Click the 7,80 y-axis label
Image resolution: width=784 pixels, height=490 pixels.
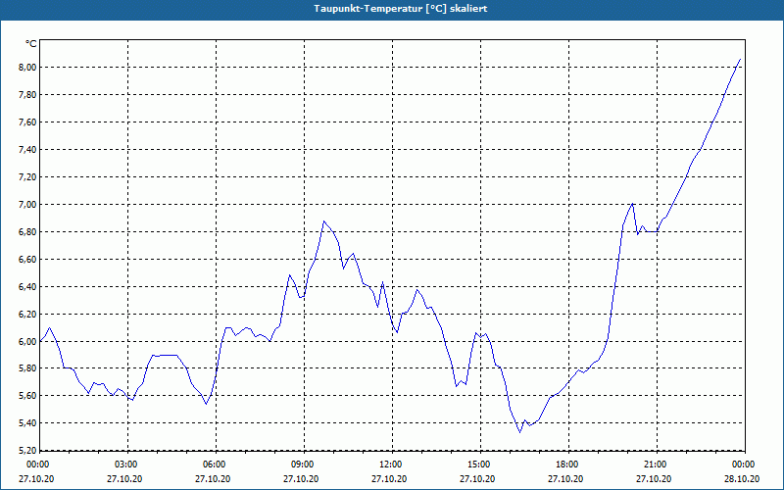(28, 95)
